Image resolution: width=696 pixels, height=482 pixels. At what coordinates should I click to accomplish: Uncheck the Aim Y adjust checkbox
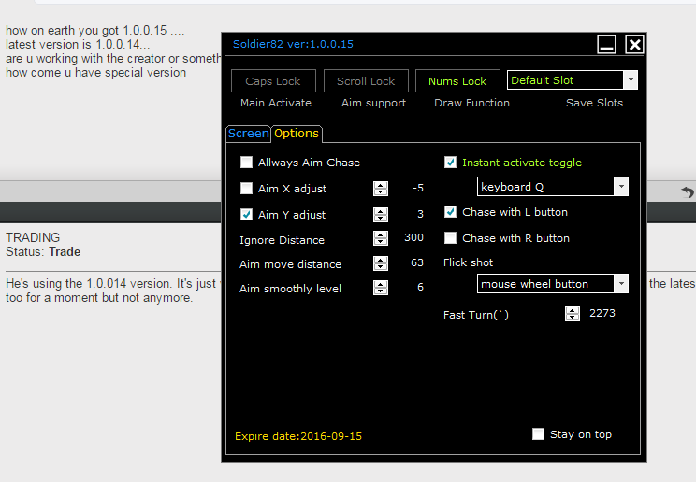click(x=246, y=215)
